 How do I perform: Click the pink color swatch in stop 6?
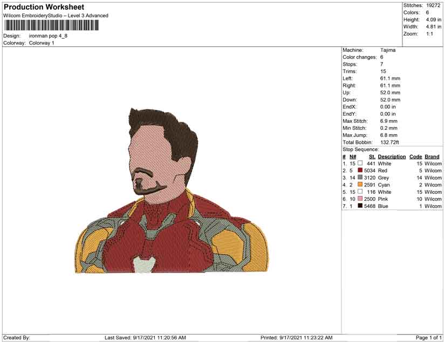(360, 199)
